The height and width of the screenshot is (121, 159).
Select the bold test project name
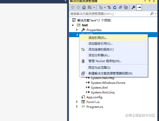[85, 25]
